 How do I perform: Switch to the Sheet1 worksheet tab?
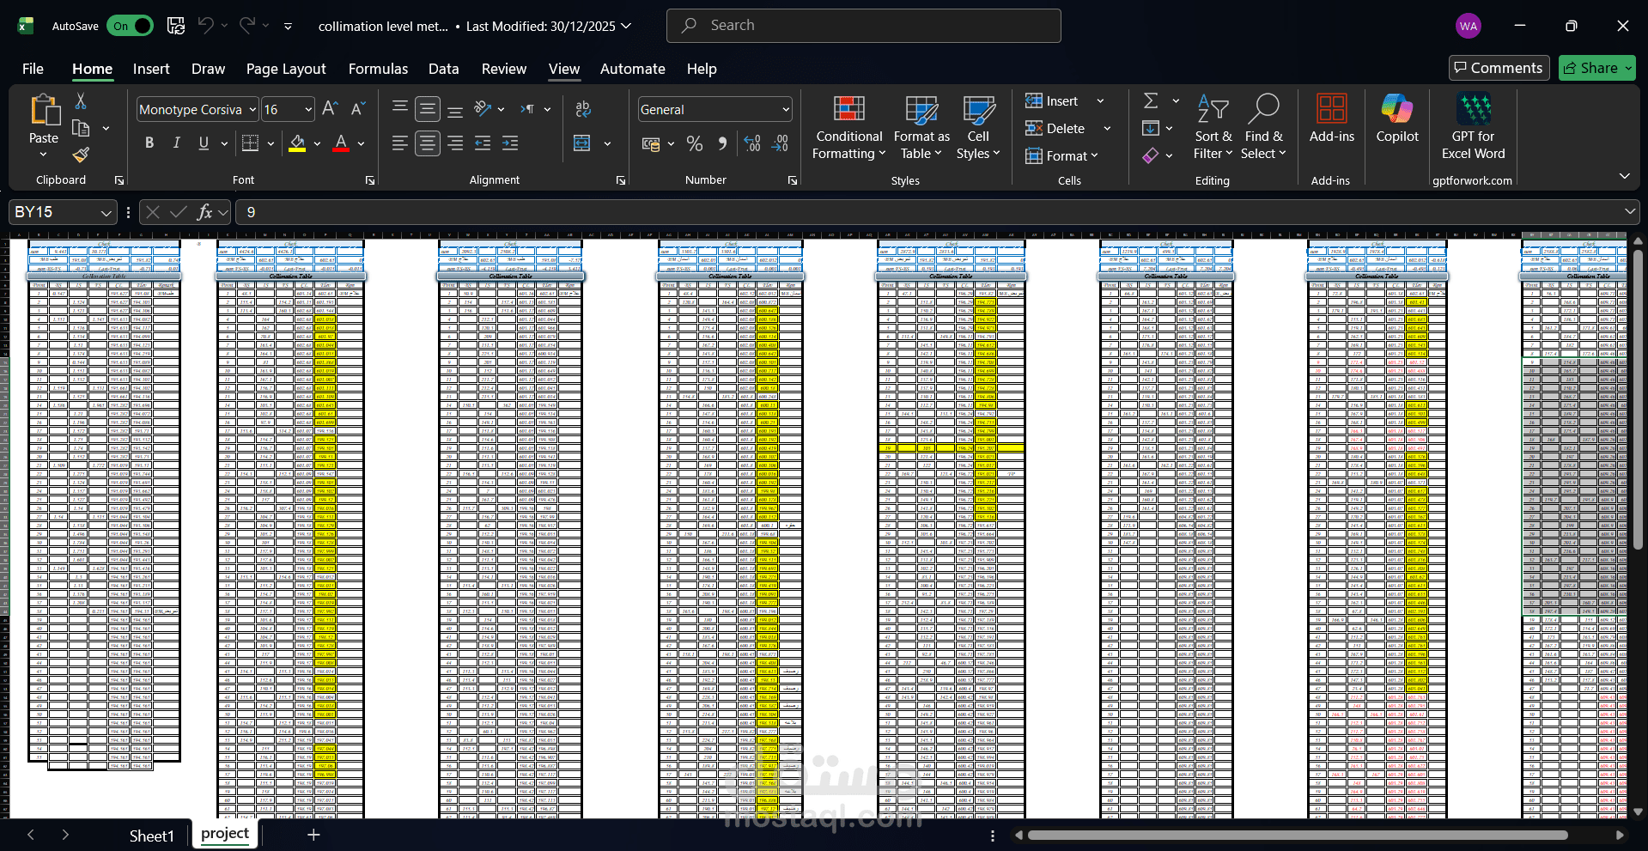click(152, 836)
